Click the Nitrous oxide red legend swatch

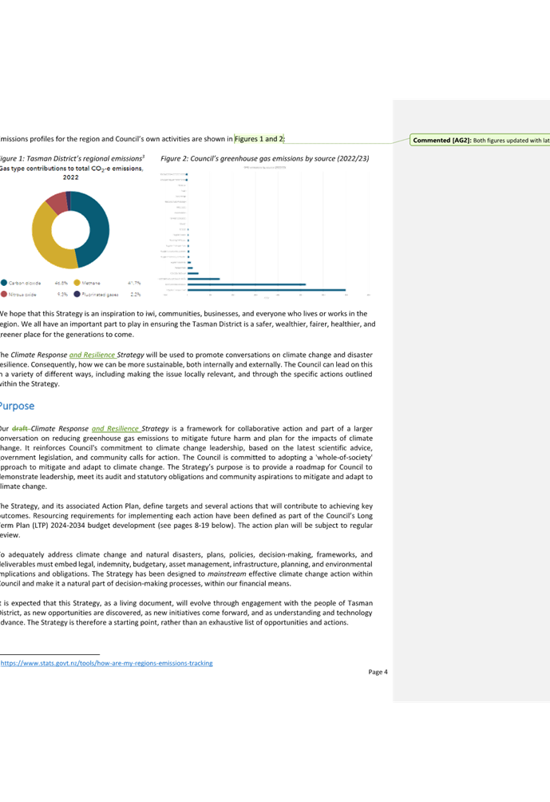pyautogui.click(x=4, y=294)
